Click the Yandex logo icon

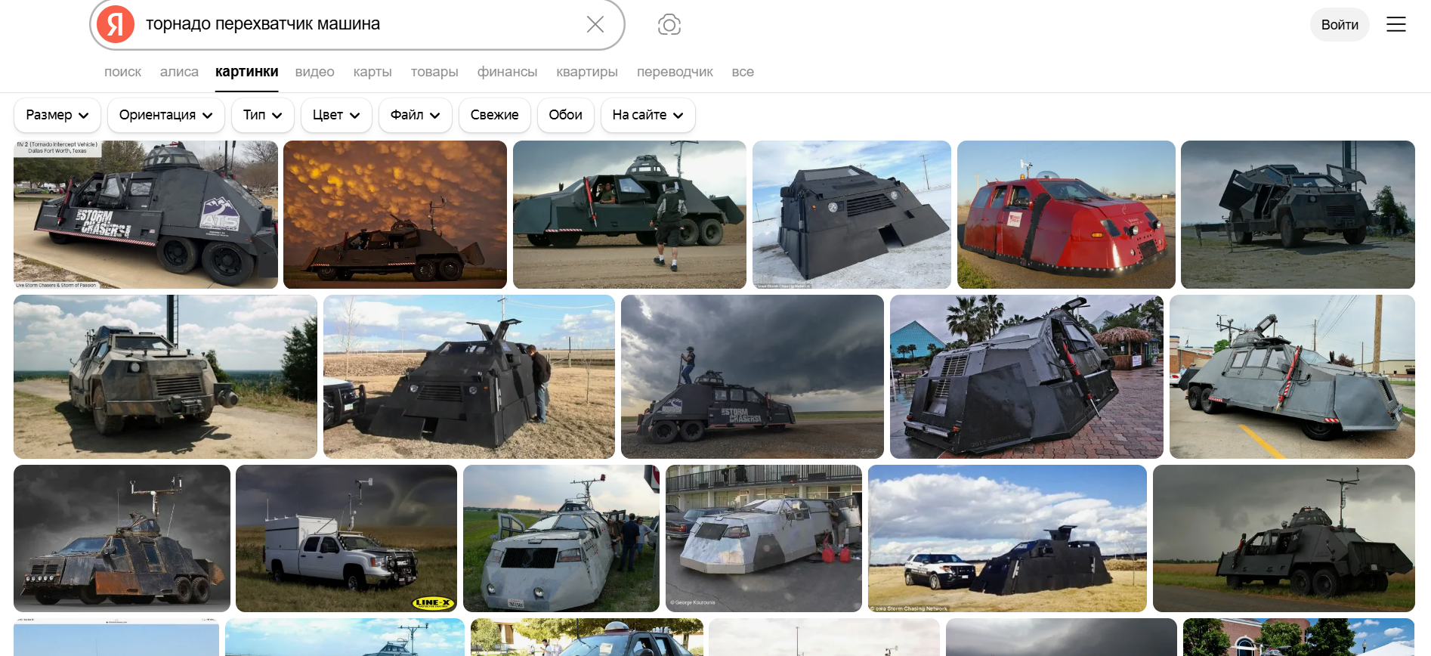(x=116, y=24)
